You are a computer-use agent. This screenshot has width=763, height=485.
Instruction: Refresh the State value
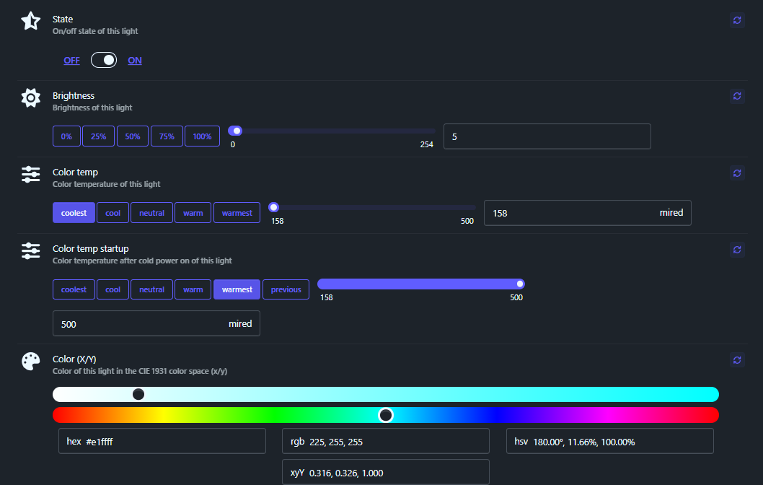[736, 20]
